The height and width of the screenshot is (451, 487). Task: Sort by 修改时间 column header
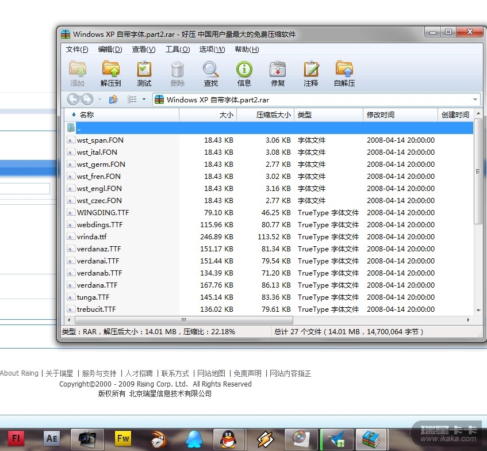pyautogui.click(x=400, y=115)
